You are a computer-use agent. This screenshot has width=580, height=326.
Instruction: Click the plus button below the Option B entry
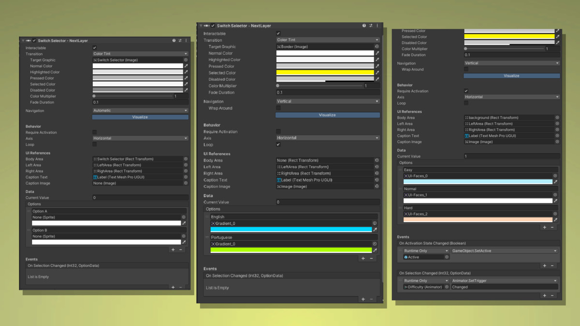coord(173,250)
